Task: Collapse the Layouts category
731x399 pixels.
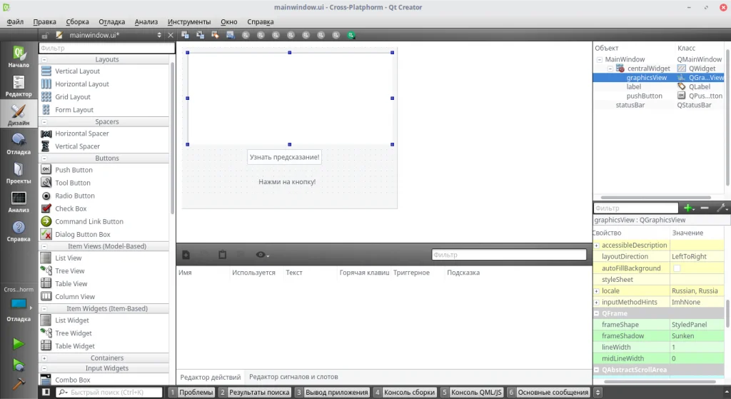Action: 44,60
